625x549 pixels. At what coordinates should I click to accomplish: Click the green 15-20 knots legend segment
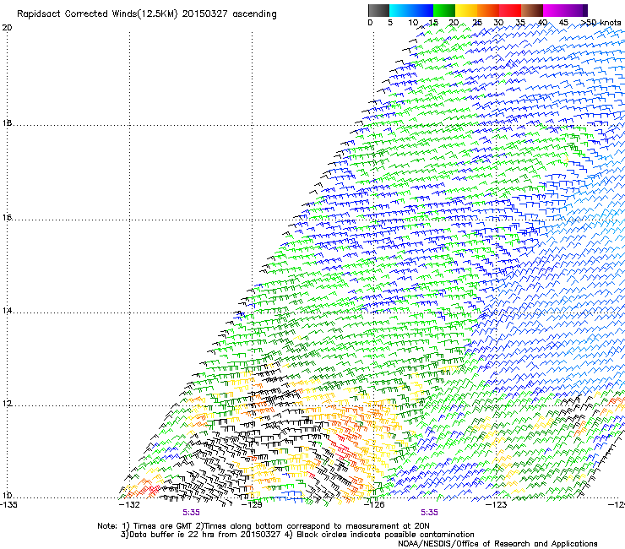pos(444,10)
